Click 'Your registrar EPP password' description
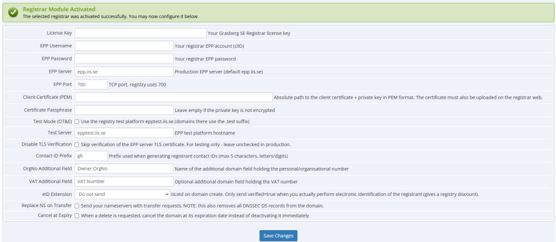Viewport: 556px width, 242px height. pos(205,59)
